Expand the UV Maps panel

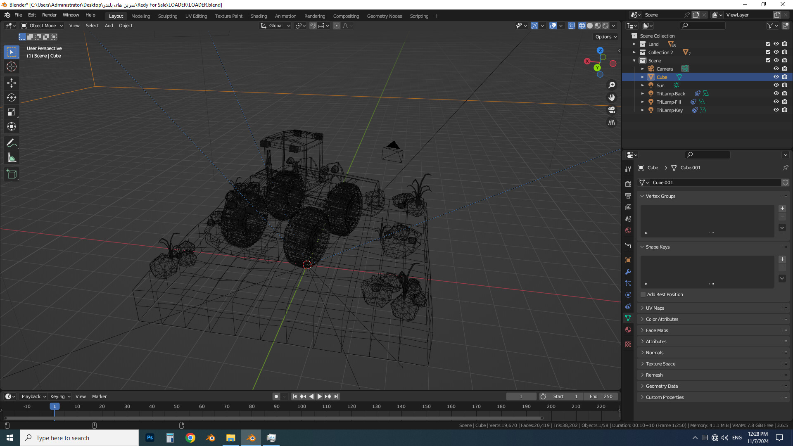point(655,308)
